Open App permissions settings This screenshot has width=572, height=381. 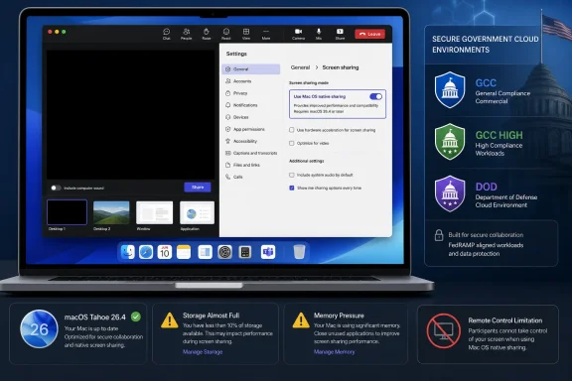251,129
